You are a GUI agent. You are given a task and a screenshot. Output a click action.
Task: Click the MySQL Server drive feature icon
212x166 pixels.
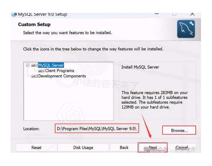click(x=34, y=65)
